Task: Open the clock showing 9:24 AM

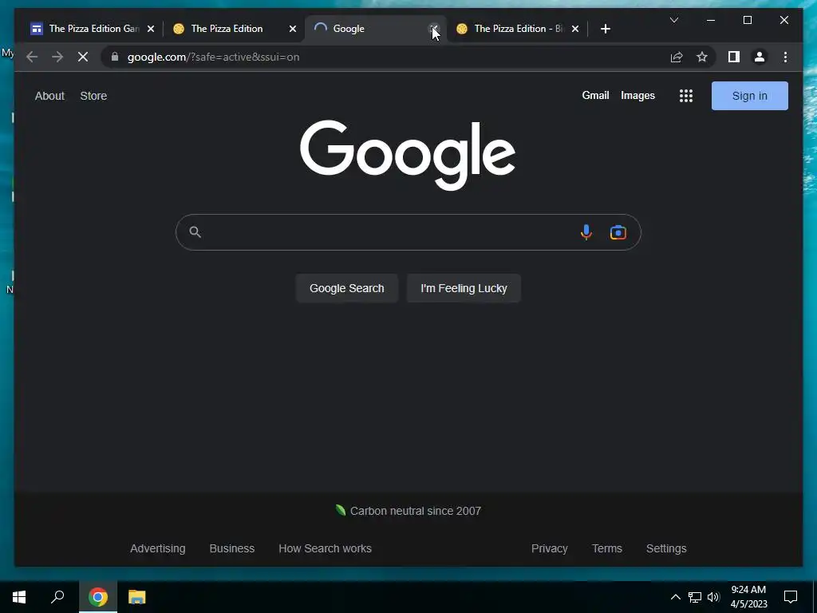Action: pyautogui.click(x=748, y=597)
